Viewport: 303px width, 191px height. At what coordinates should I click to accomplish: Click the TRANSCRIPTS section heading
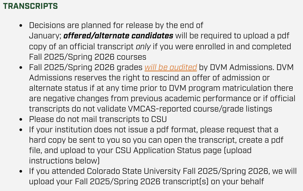(x=30, y=6)
